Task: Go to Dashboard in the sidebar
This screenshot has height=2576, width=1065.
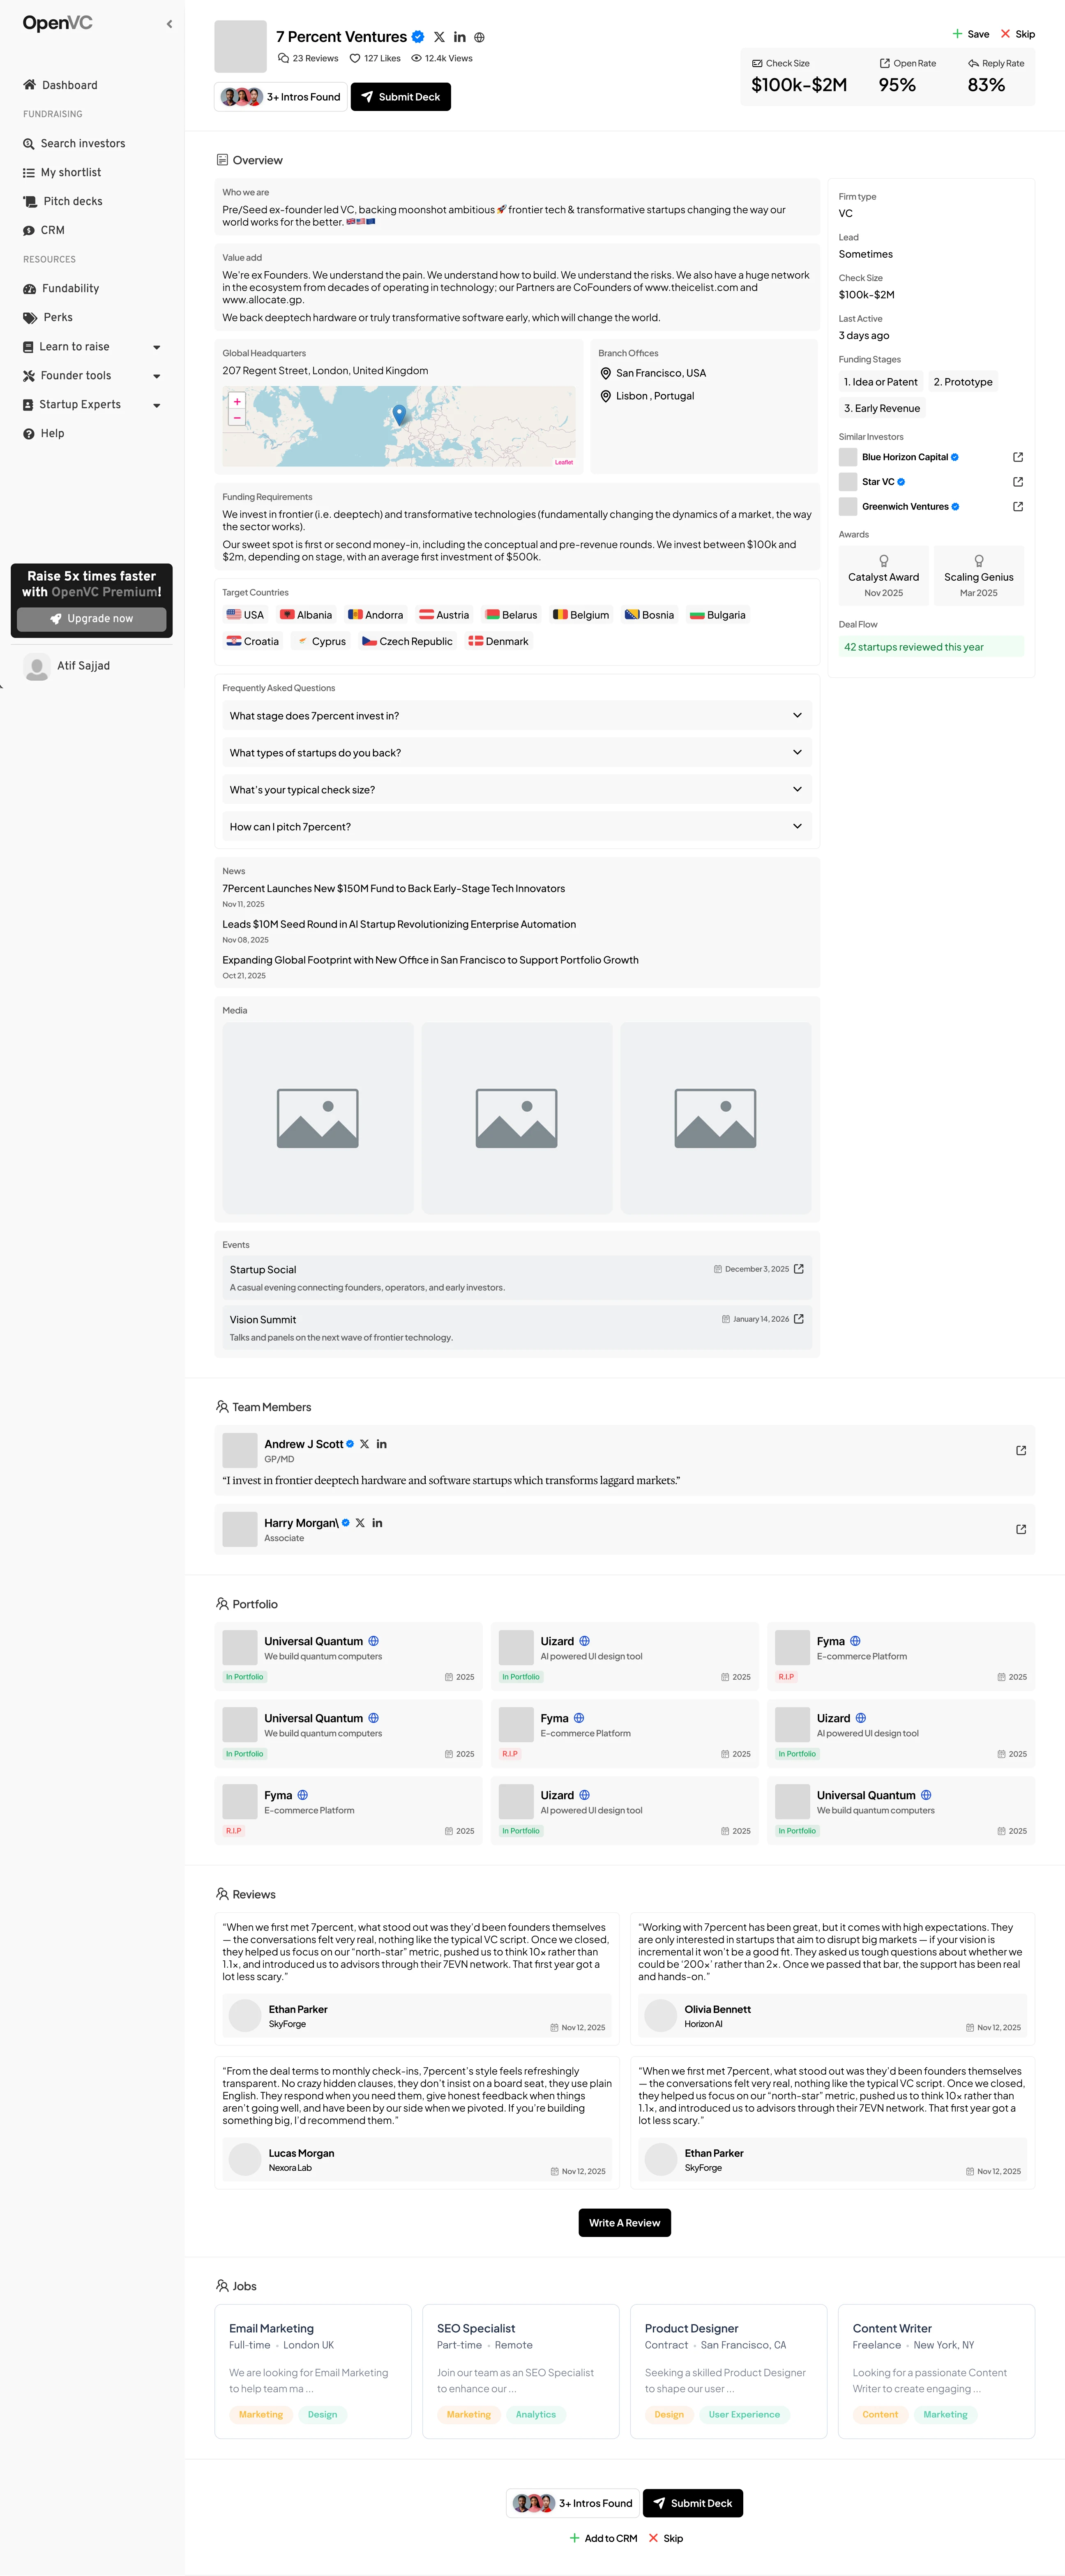Action: point(70,85)
